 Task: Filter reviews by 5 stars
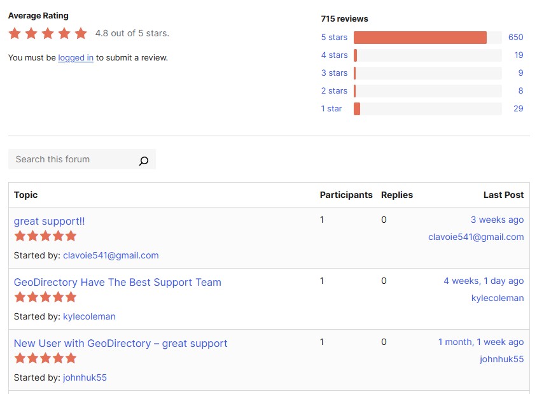[x=334, y=38]
